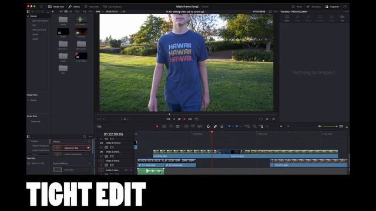The image size is (376, 211).
Task: Open the Edit Index panel
Action: click(x=92, y=6)
